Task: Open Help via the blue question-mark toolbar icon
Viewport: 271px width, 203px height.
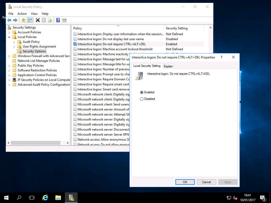Action: (58, 20)
